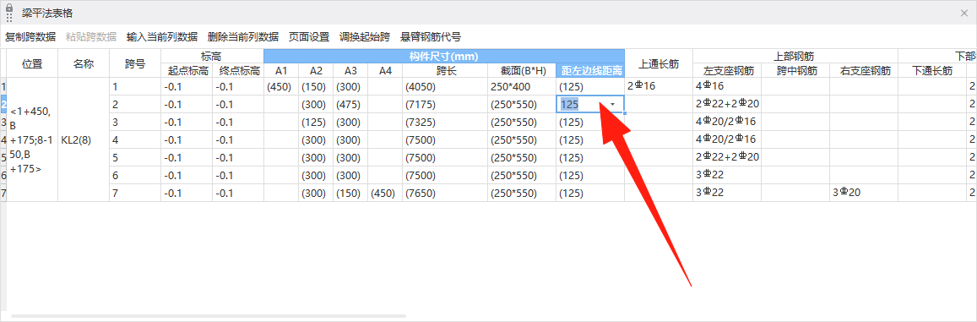
Task: Click span number 5 cell
Action: click(135, 158)
